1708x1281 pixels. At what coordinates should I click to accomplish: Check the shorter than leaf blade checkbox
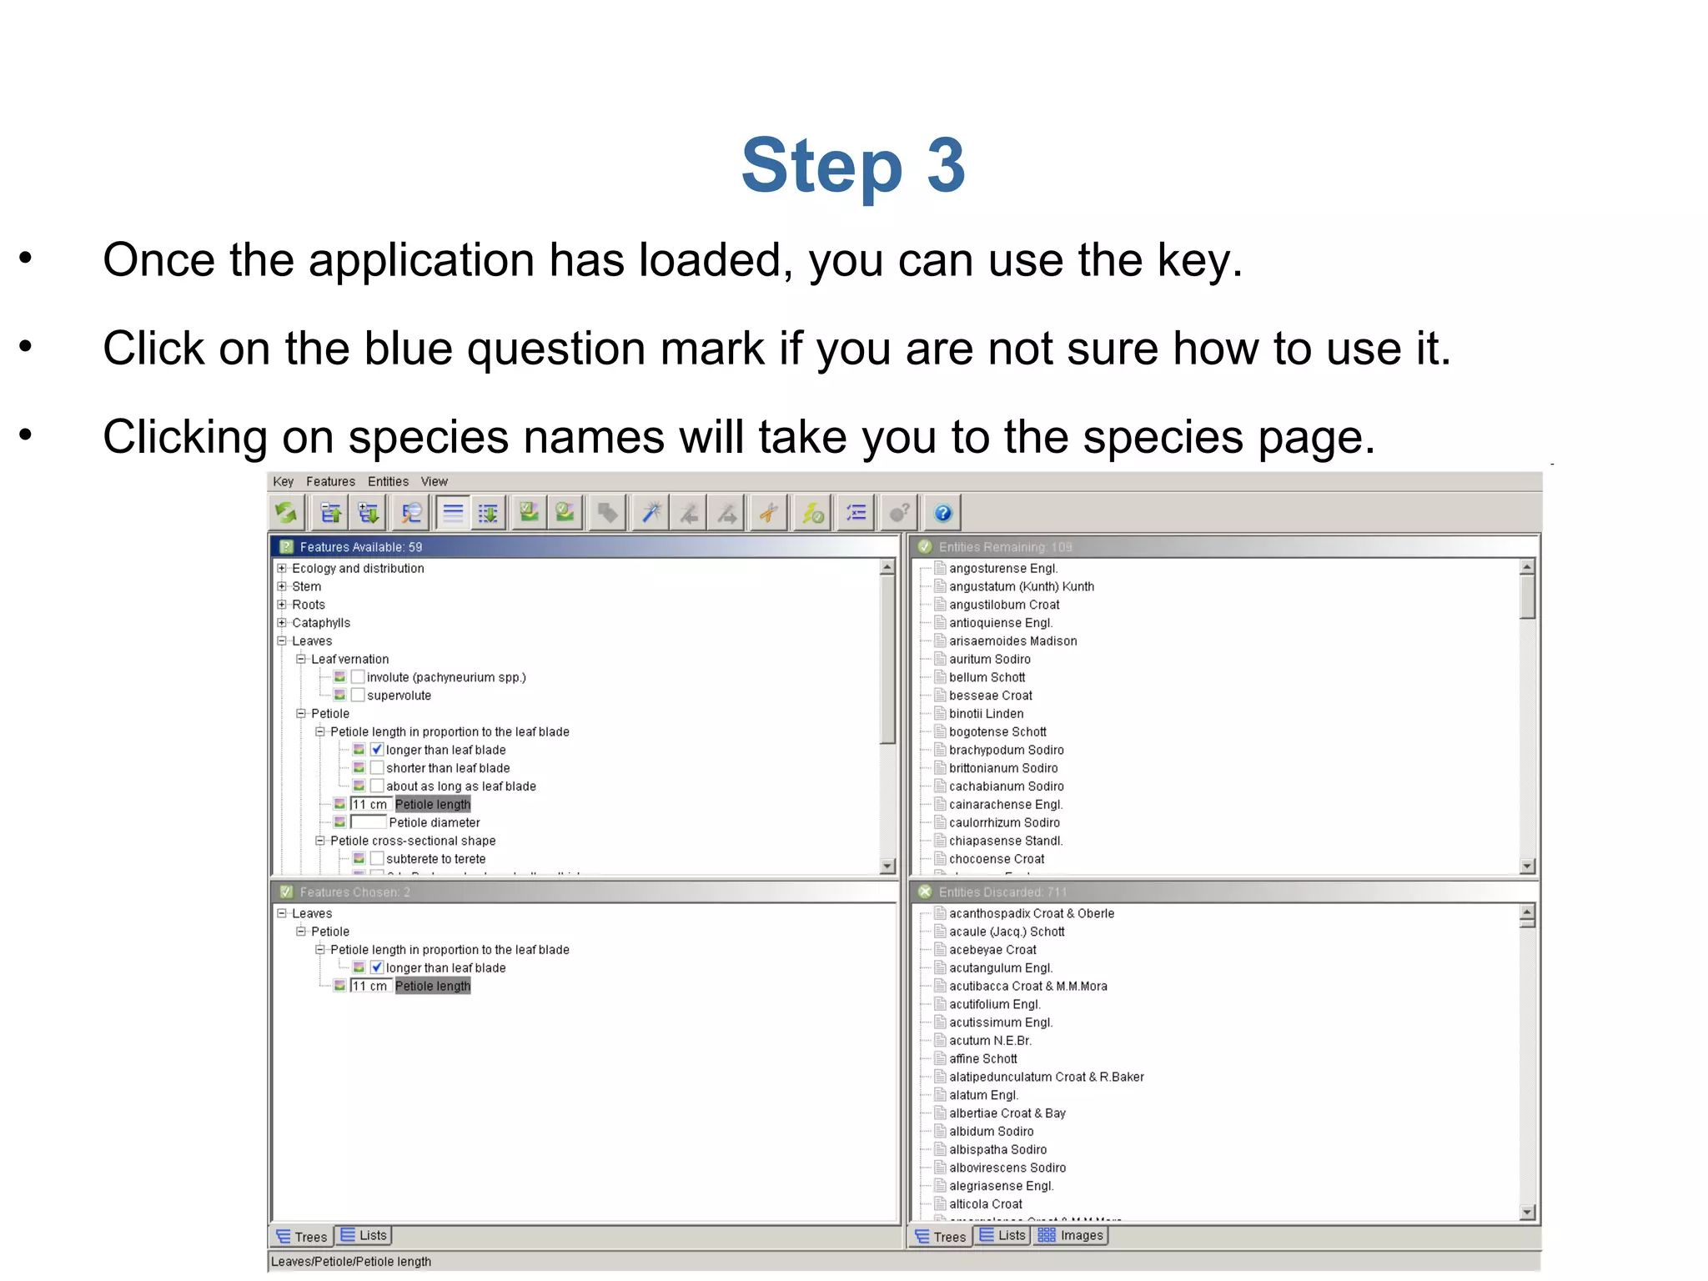point(377,768)
